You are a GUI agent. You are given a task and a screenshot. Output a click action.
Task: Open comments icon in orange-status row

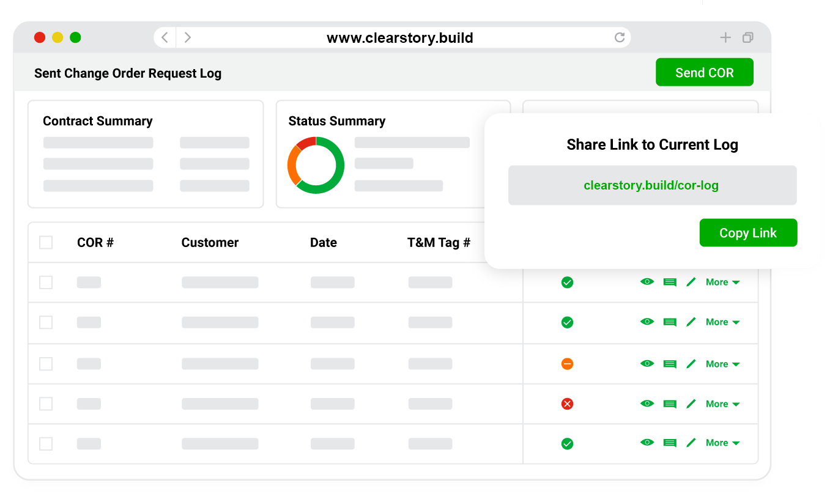click(x=670, y=364)
